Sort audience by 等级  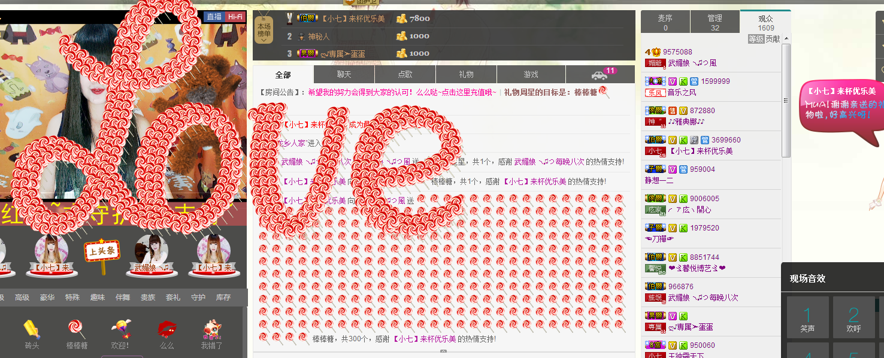tap(756, 39)
